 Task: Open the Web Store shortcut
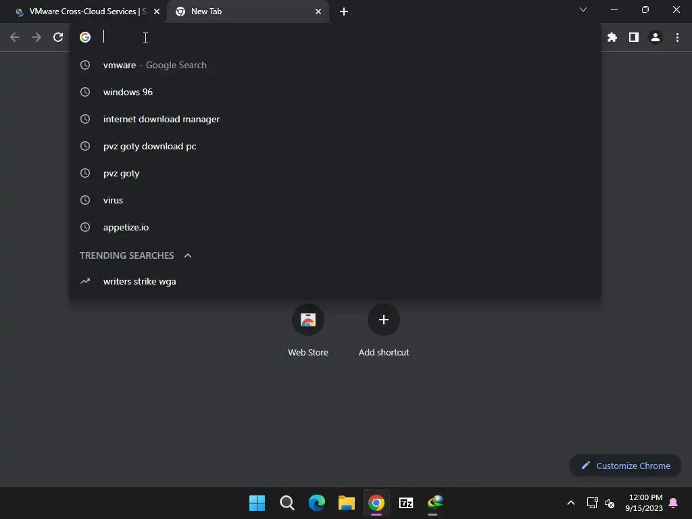click(308, 330)
